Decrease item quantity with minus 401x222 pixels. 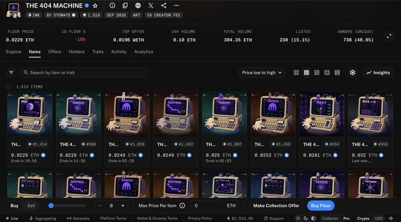[100, 206]
